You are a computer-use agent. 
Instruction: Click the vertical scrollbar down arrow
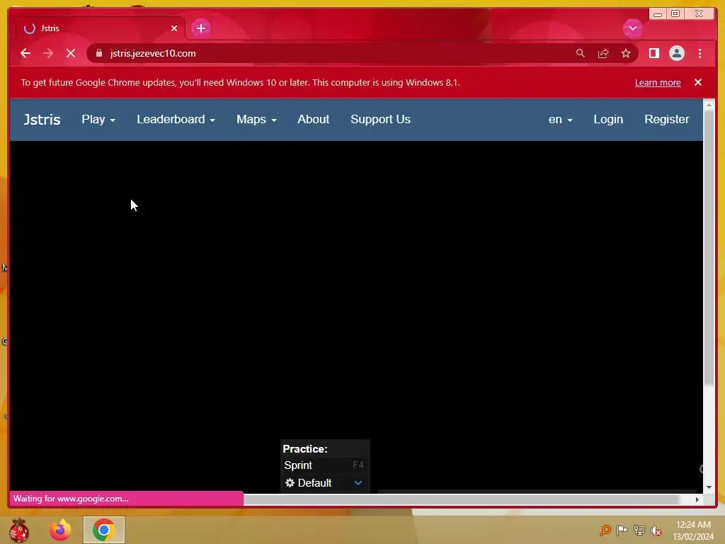(709, 487)
